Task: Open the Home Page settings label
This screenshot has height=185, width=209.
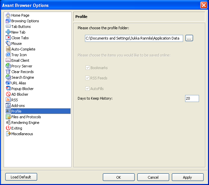Action: (x=20, y=15)
